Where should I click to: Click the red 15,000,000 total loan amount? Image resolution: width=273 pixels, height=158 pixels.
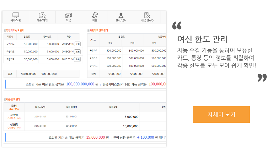pyautogui.click(x=95, y=137)
